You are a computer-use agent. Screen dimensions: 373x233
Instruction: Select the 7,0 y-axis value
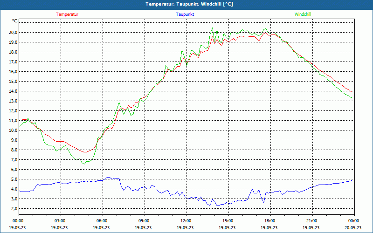click(x=14, y=160)
